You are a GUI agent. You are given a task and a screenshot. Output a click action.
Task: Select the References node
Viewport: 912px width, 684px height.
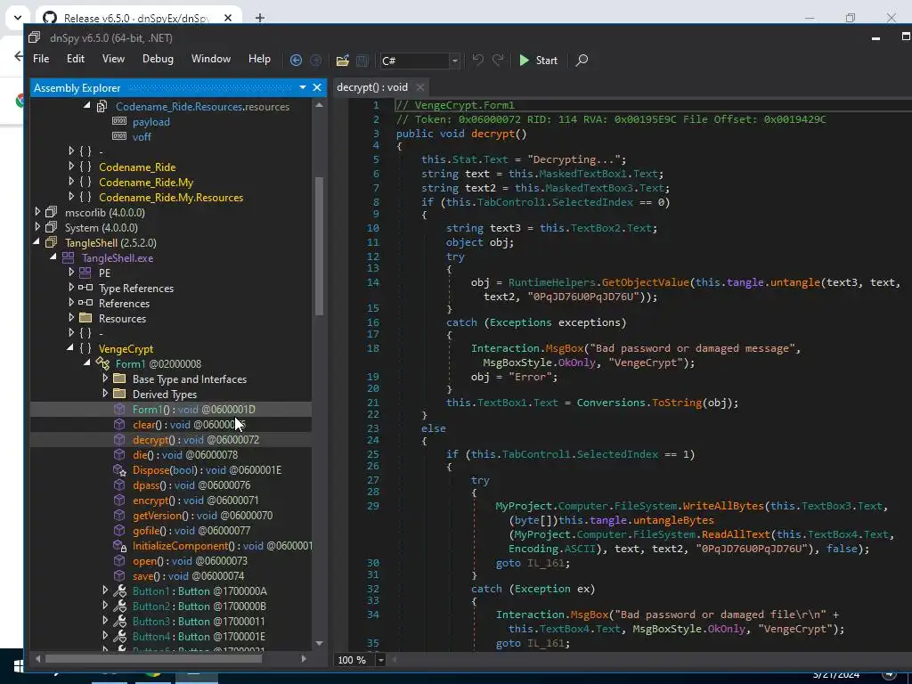coord(124,303)
